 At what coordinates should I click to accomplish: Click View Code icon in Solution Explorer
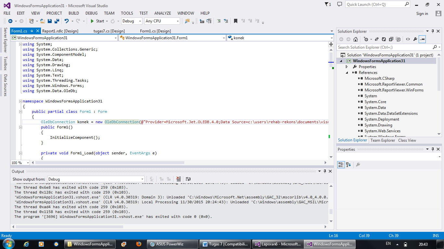click(408, 39)
